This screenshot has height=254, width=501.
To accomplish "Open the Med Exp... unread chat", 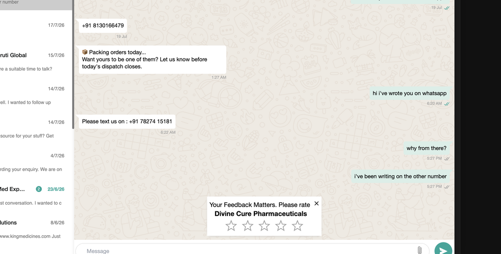I will (x=36, y=196).
